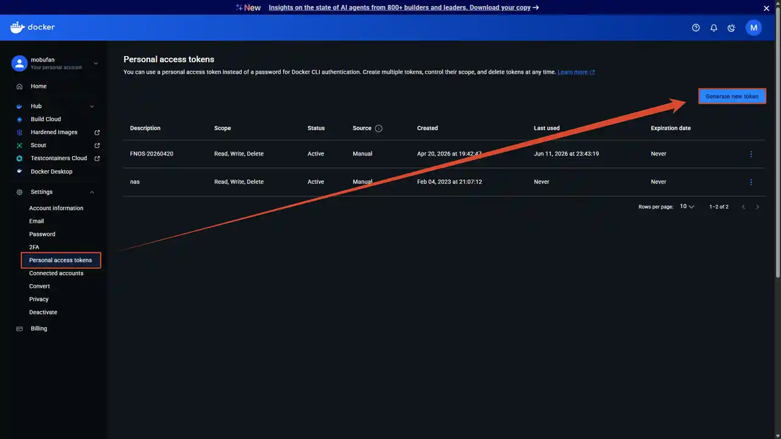Click the Testcontainers Cloud icon

20,159
